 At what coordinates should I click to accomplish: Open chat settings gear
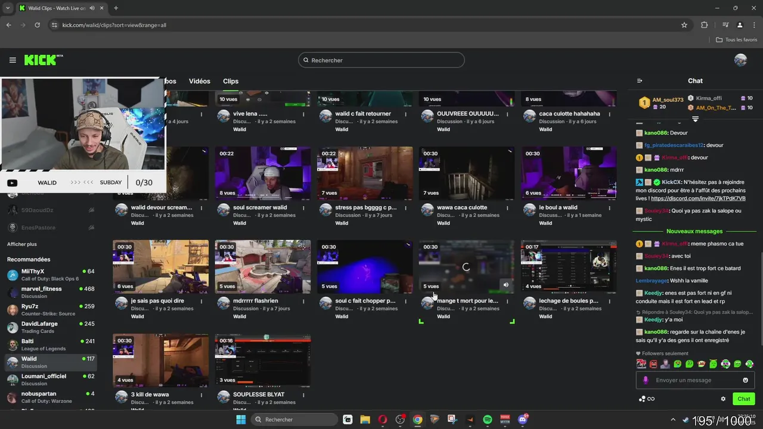tap(723, 399)
